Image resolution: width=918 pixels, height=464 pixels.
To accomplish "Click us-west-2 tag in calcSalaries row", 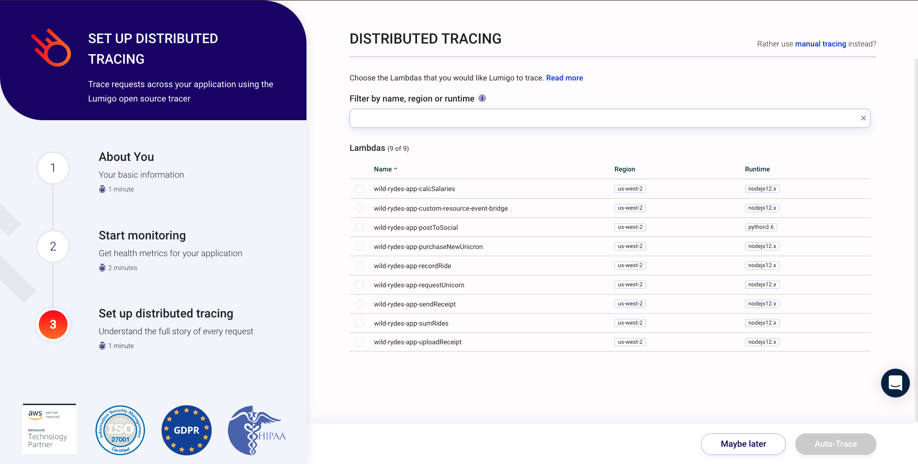I will (x=630, y=189).
